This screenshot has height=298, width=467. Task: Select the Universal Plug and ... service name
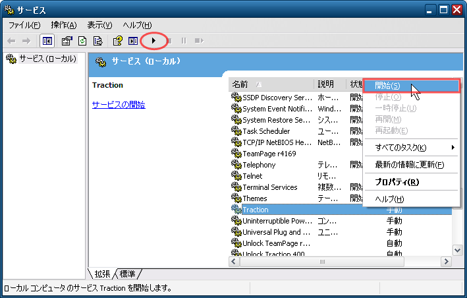(277, 232)
